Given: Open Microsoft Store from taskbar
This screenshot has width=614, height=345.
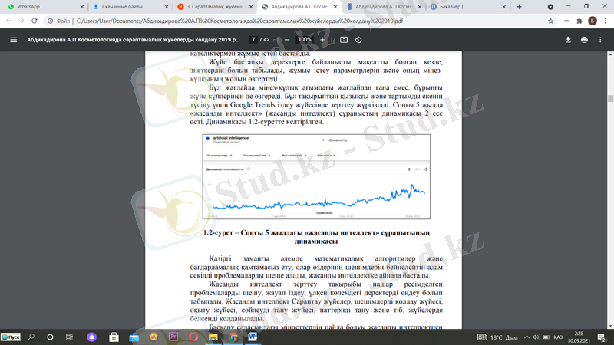Looking at the screenshot, I should coord(114,337).
